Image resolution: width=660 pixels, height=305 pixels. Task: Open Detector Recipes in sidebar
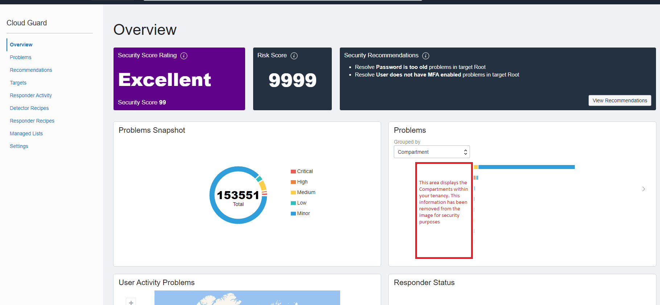29,108
